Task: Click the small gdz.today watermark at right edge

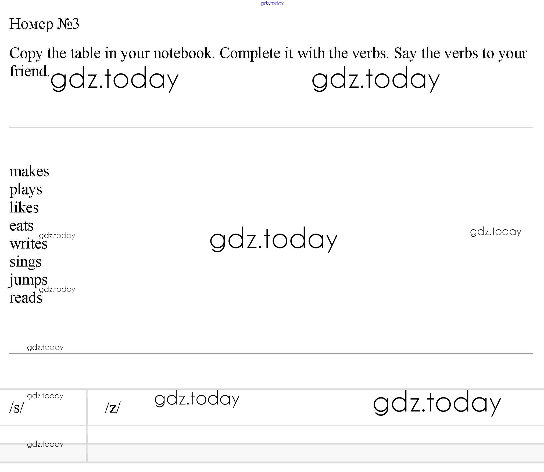Action: tap(496, 232)
